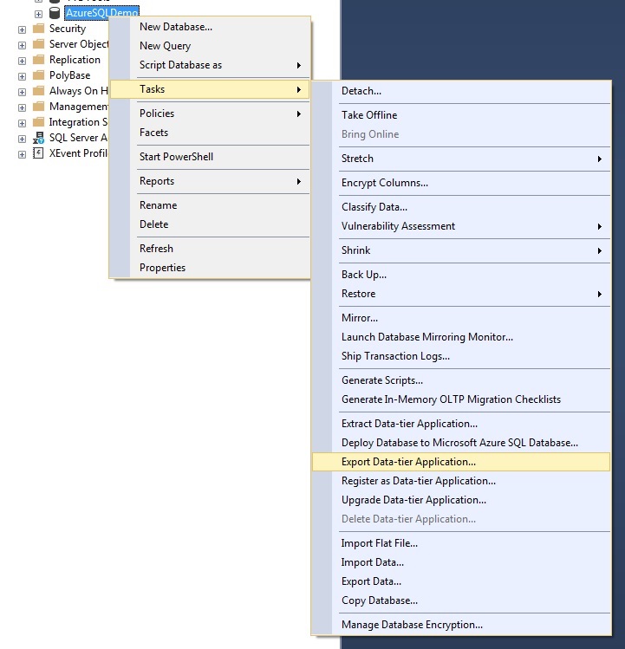Click the XEvent Profiler icon
Viewport: 625px width, 649px height.
38,153
